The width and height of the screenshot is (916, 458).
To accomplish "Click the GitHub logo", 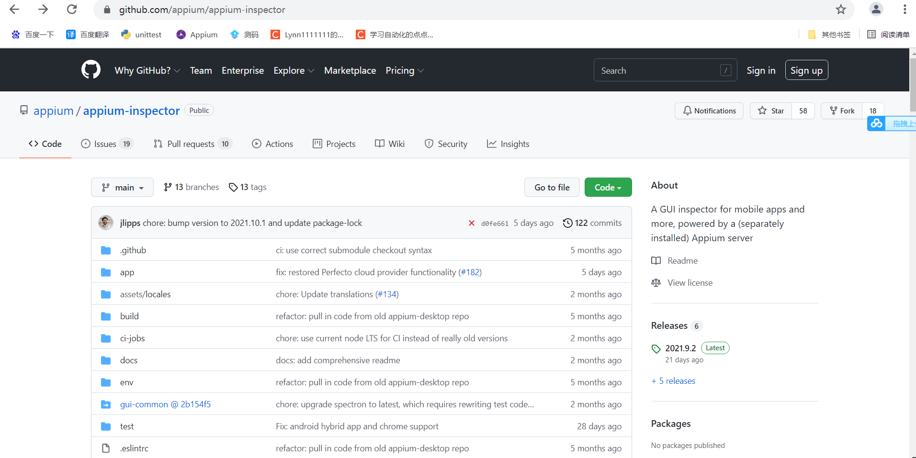I will pos(90,70).
